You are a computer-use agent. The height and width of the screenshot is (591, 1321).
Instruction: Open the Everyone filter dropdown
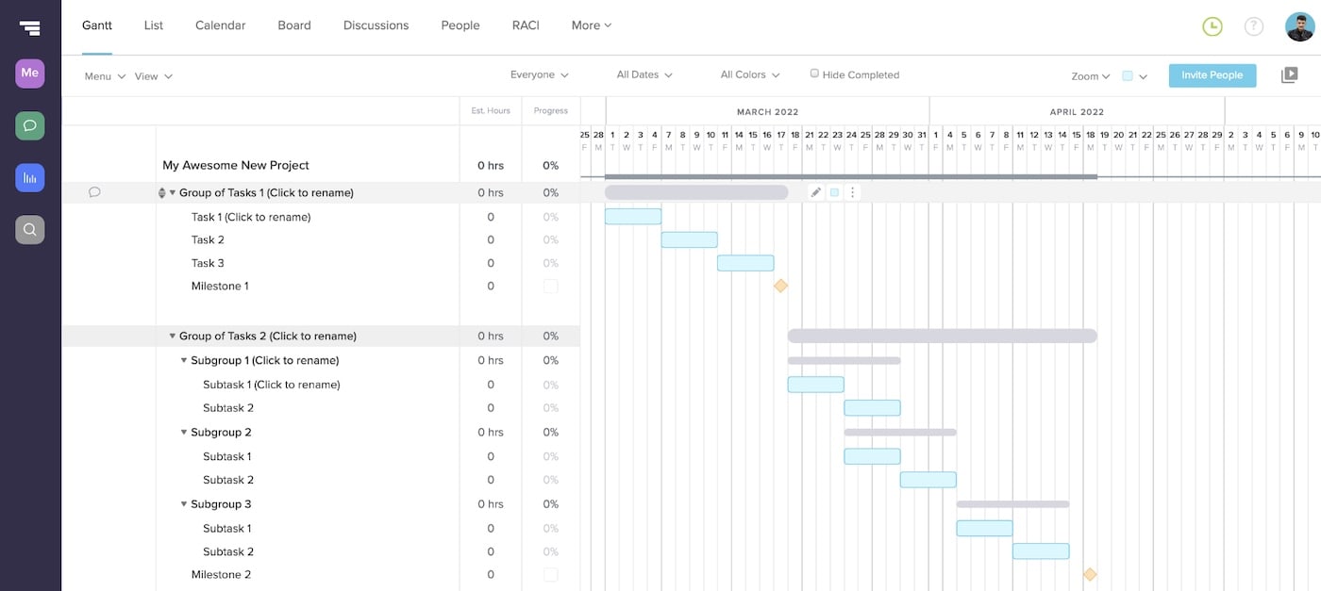539,74
